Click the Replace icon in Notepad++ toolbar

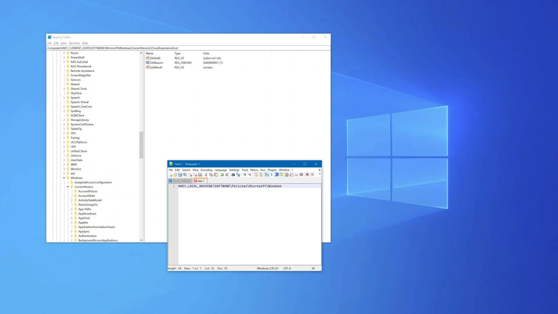click(x=238, y=174)
